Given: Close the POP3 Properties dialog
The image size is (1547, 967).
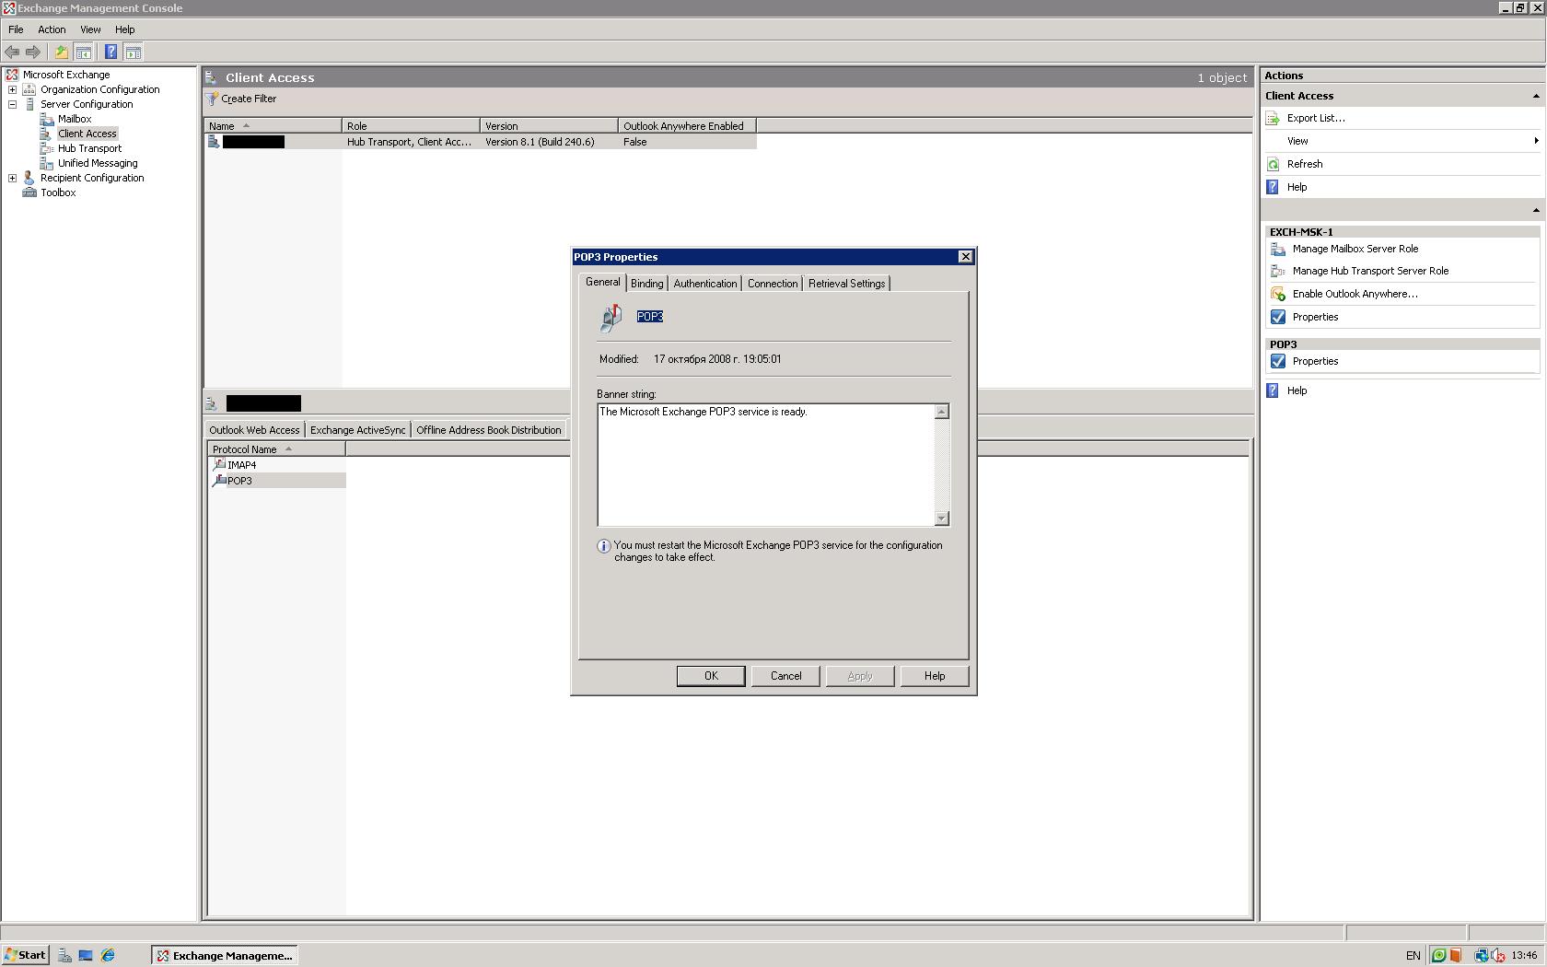Looking at the screenshot, I should [x=965, y=257].
